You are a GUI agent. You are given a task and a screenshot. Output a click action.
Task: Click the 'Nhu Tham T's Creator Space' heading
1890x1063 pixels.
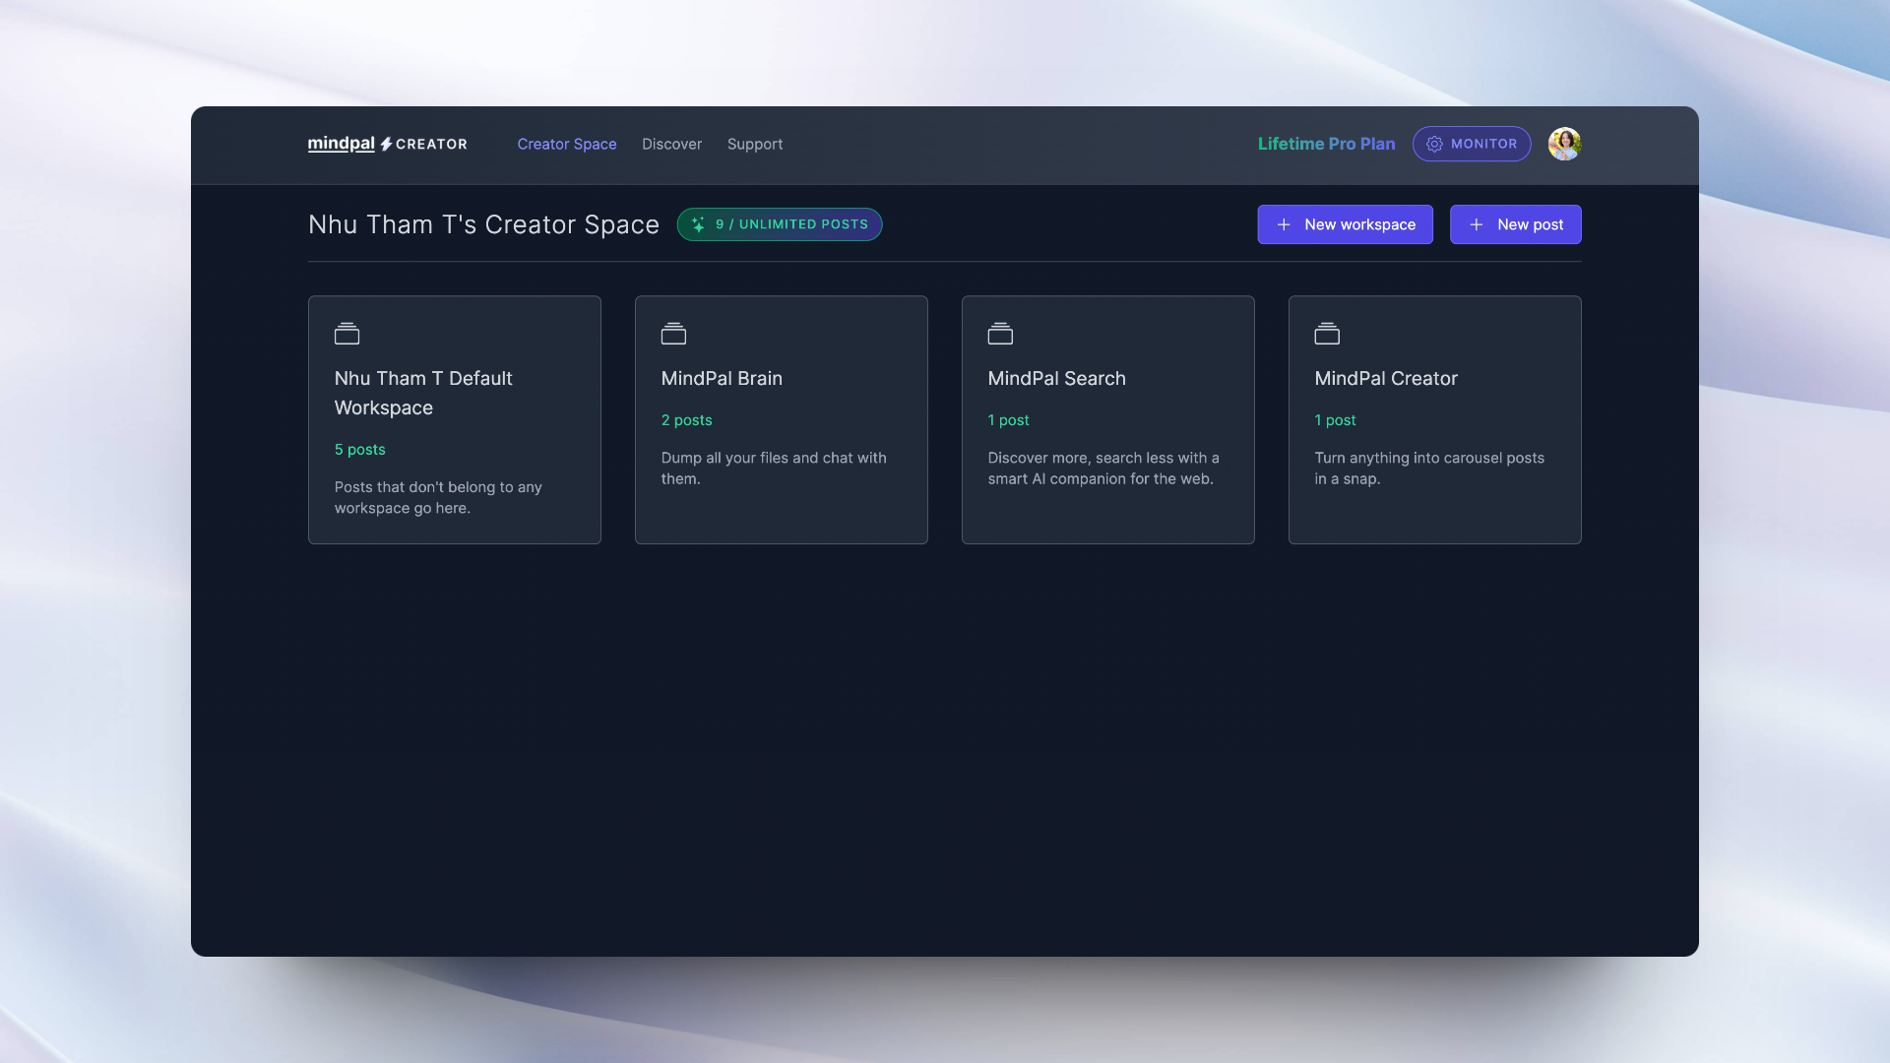pos(483,224)
